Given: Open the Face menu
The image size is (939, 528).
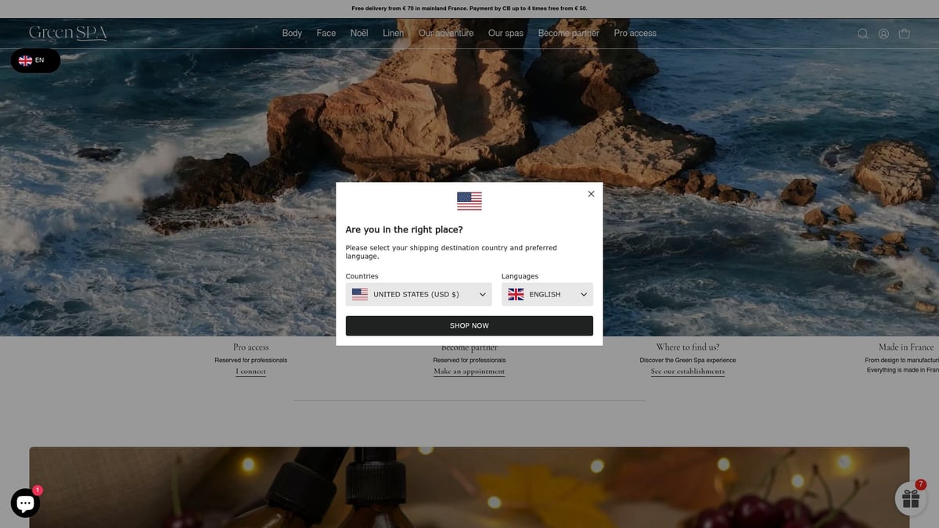Looking at the screenshot, I should [326, 33].
